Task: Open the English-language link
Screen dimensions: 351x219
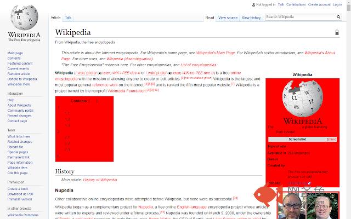Action: pos(191,207)
